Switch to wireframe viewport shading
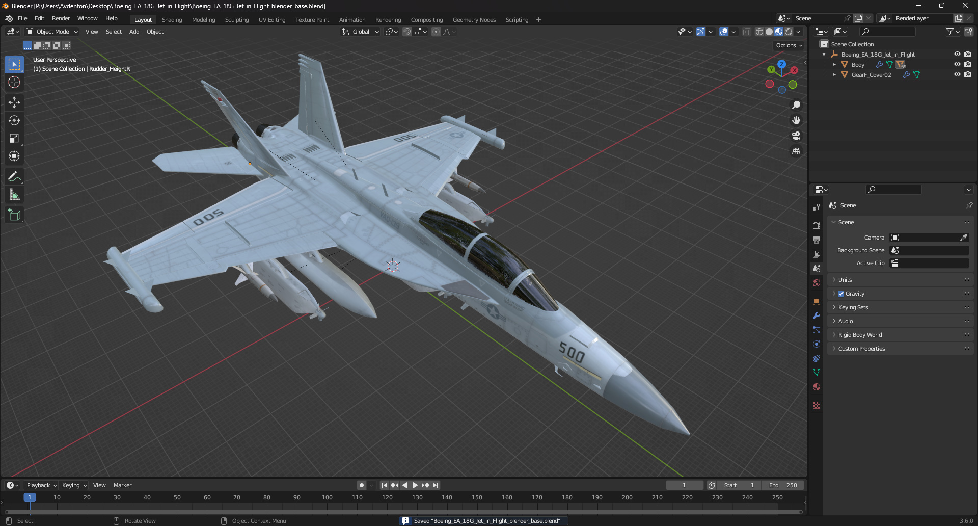Image resolution: width=978 pixels, height=526 pixels. click(759, 32)
